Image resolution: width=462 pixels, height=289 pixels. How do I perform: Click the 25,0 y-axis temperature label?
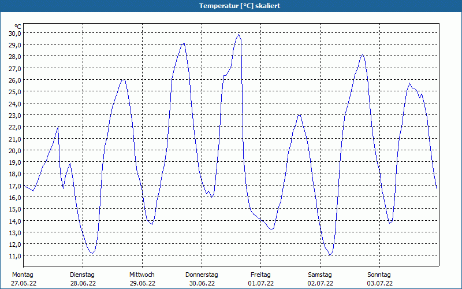click(15, 91)
